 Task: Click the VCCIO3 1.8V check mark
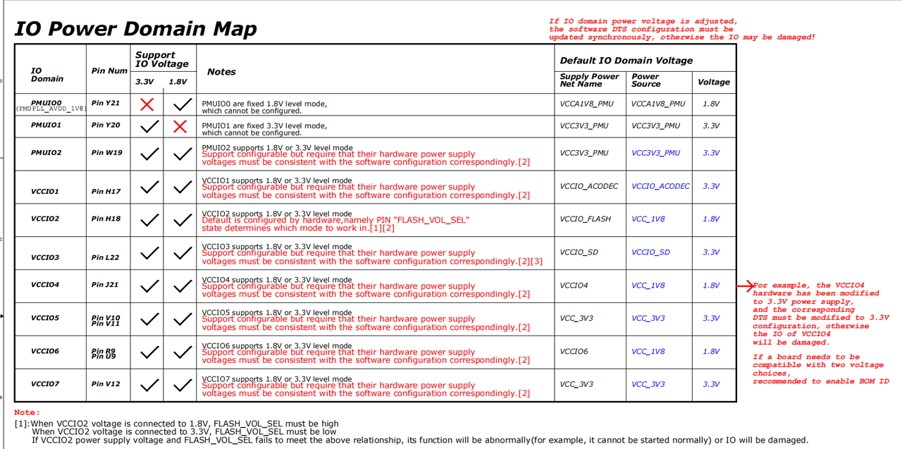(x=183, y=253)
